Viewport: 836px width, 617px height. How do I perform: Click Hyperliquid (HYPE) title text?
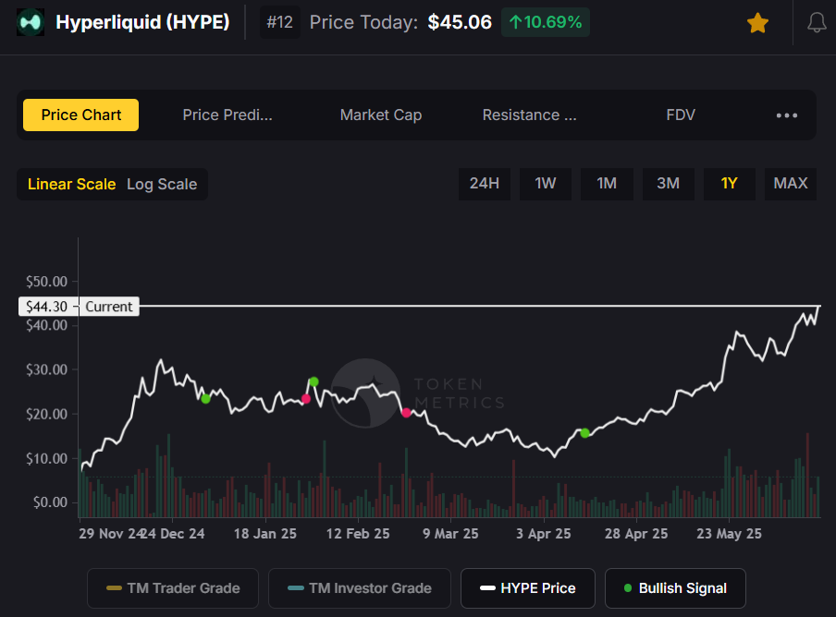tap(143, 22)
